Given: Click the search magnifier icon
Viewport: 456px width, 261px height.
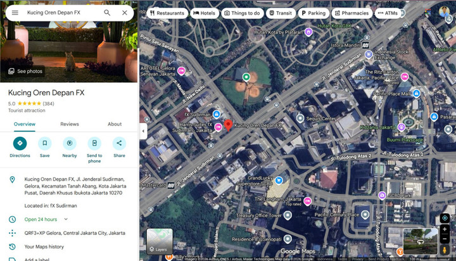Looking at the screenshot, I should tap(107, 13).
